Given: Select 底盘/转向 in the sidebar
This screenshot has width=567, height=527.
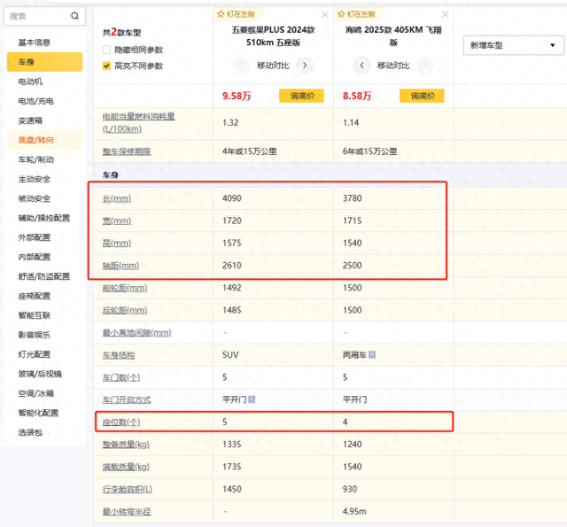Looking at the screenshot, I should pos(37,140).
